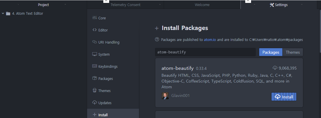Click Glavin001's avatar picture

[165, 96]
